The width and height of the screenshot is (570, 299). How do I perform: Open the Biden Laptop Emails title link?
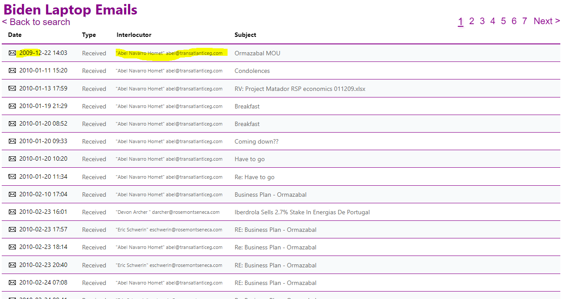pos(70,9)
